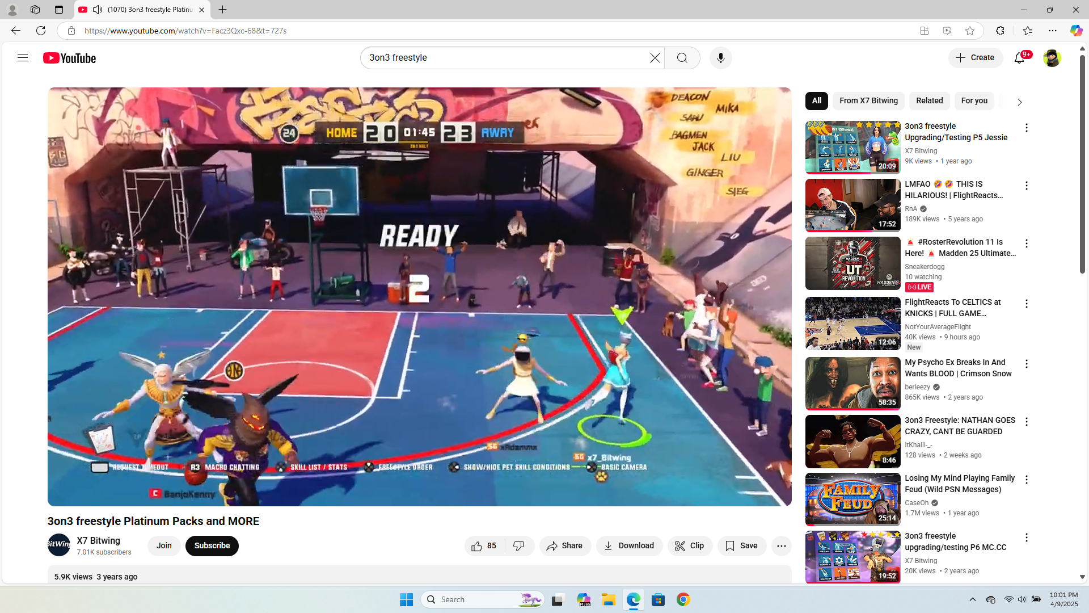Click the browser address bar URL

[185, 31]
